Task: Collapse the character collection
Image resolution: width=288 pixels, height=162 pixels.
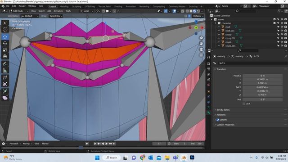Action: pyautogui.click(x=215, y=23)
